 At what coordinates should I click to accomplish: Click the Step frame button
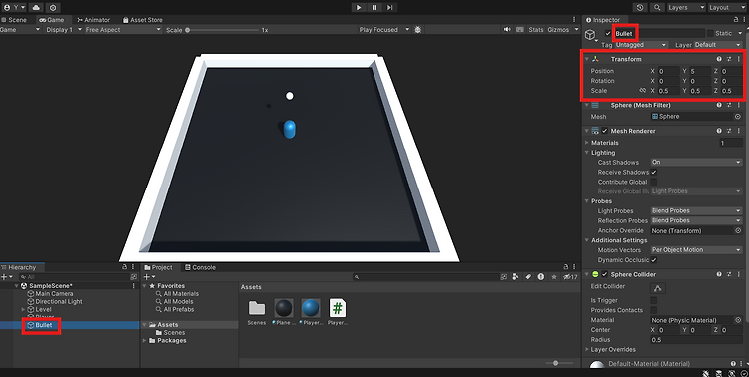(x=389, y=8)
